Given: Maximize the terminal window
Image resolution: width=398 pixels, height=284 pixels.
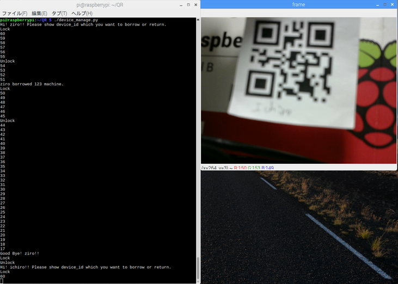Looking at the screenshot, I should click(188, 4).
